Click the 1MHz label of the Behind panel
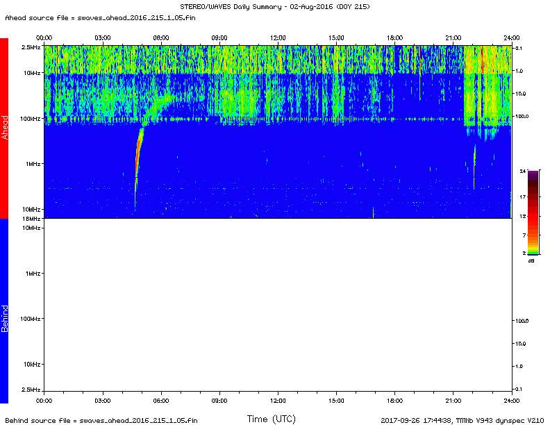The image size is (550, 425). coord(33,274)
